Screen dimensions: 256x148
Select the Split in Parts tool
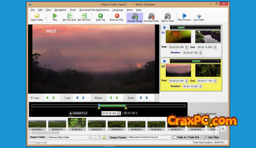tap(168, 17)
